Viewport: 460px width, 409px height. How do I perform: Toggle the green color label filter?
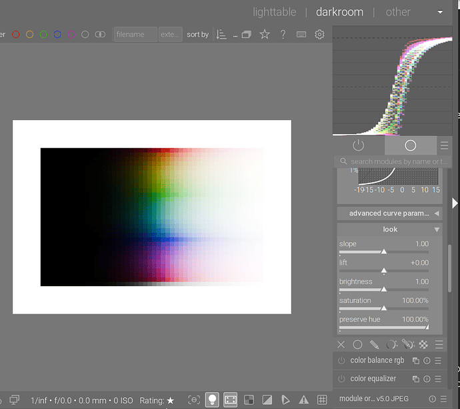[43, 35]
